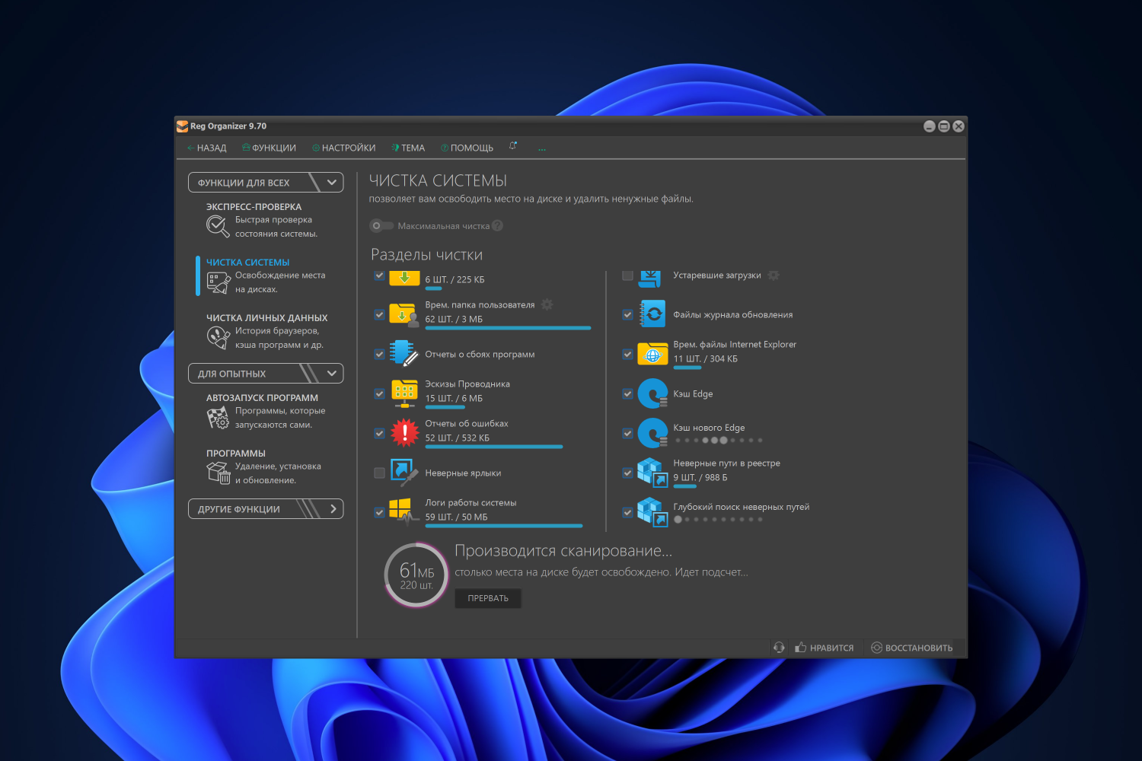Open the Тема menu
The image size is (1142, 761).
click(408, 148)
